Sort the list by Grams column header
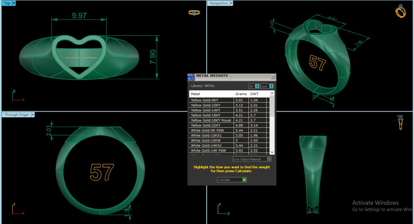Image resolution: width=414 pixels, height=224 pixels. (x=241, y=94)
